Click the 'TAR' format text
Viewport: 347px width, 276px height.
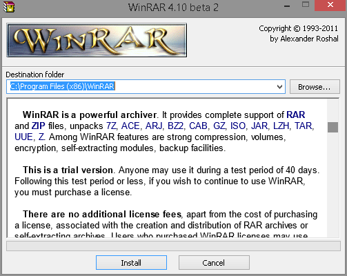click(x=304, y=126)
